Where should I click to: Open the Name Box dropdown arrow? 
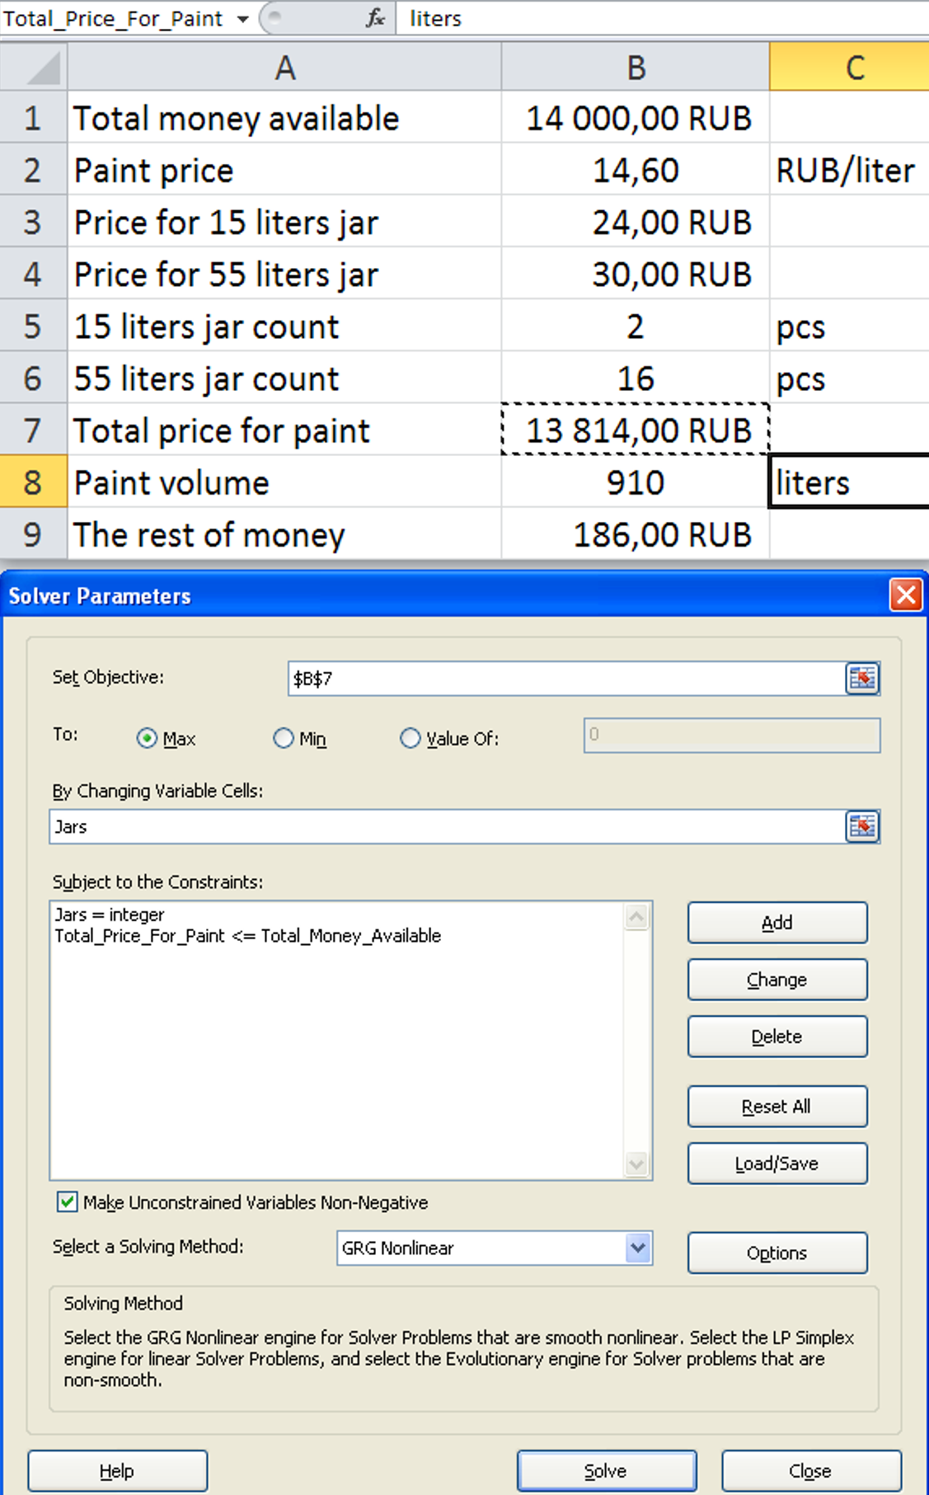click(242, 19)
